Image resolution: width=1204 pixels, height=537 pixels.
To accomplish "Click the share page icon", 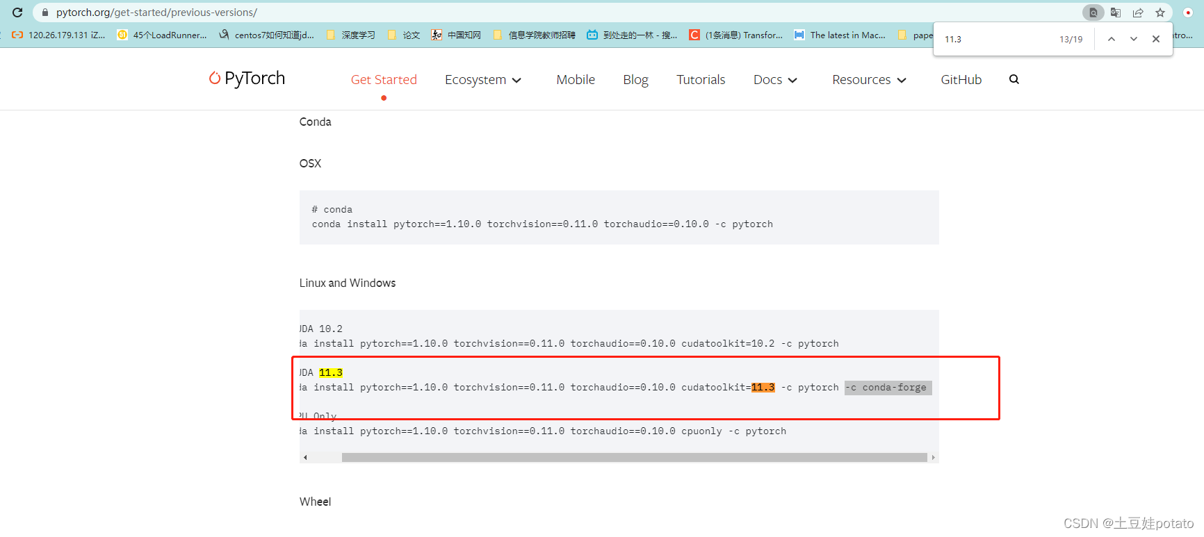I will click(1138, 13).
